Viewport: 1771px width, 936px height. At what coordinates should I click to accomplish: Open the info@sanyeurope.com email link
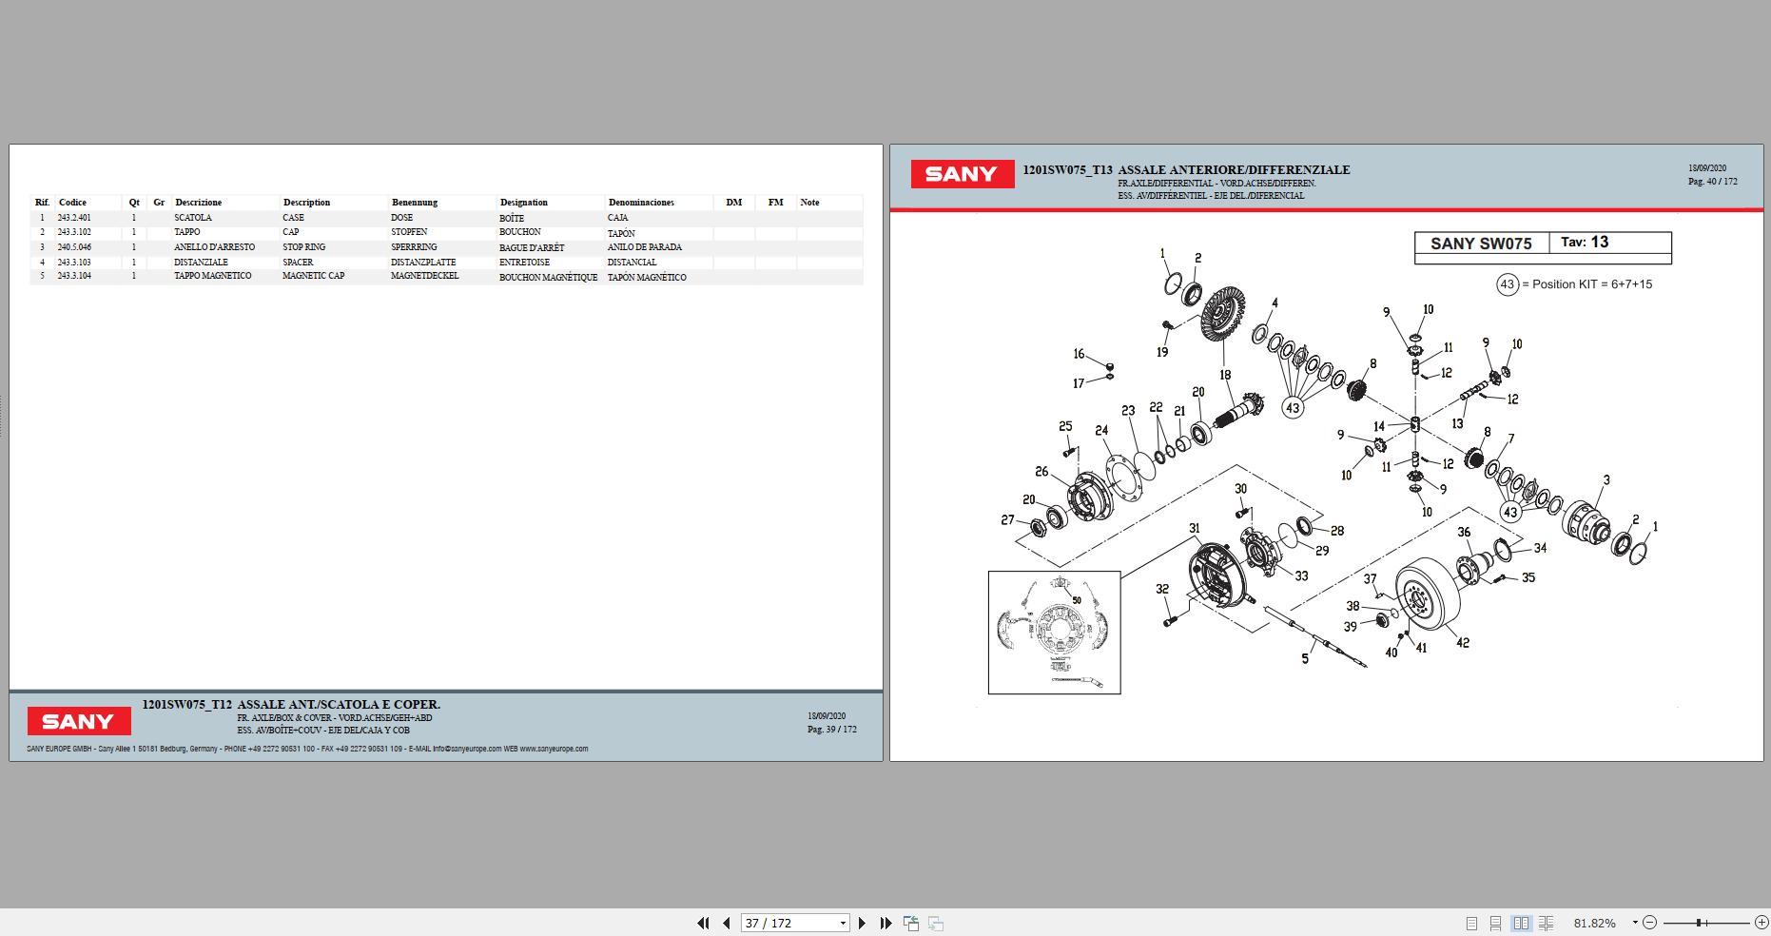point(467,749)
